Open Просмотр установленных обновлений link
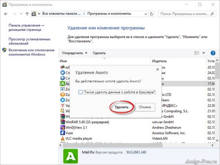The image size is (220, 165). coord(29,41)
